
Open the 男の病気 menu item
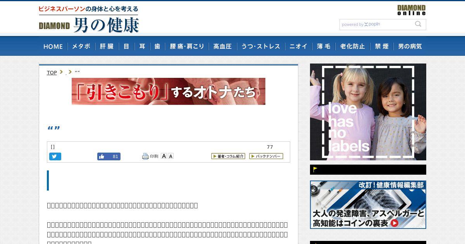tap(410, 46)
